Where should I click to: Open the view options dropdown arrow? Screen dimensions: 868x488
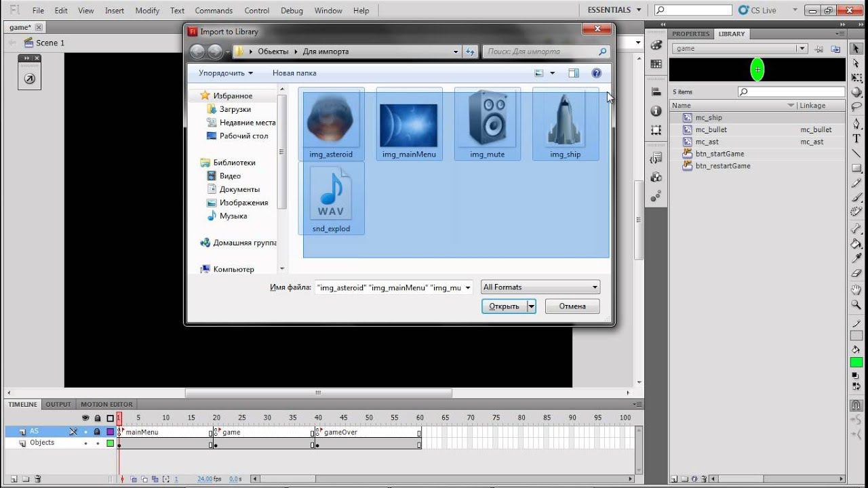(553, 73)
